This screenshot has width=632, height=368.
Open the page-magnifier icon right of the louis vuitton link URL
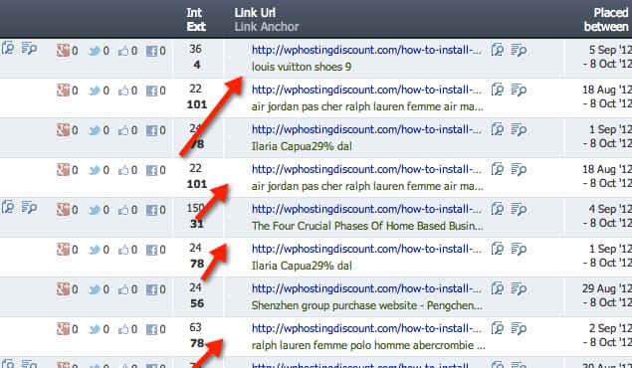498,50
